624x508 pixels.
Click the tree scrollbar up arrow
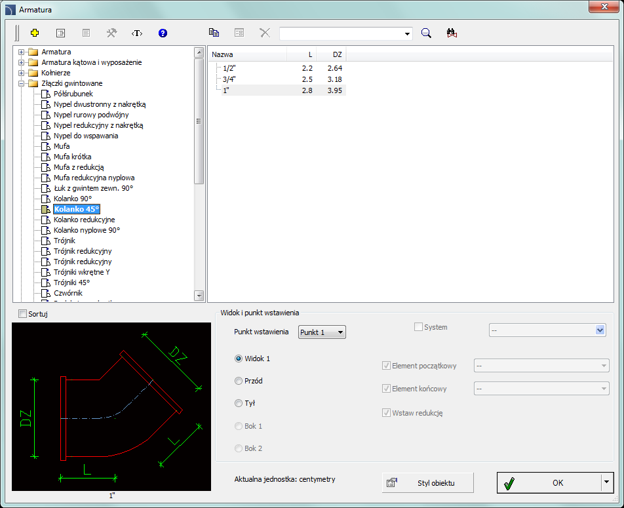[x=199, y=52]
